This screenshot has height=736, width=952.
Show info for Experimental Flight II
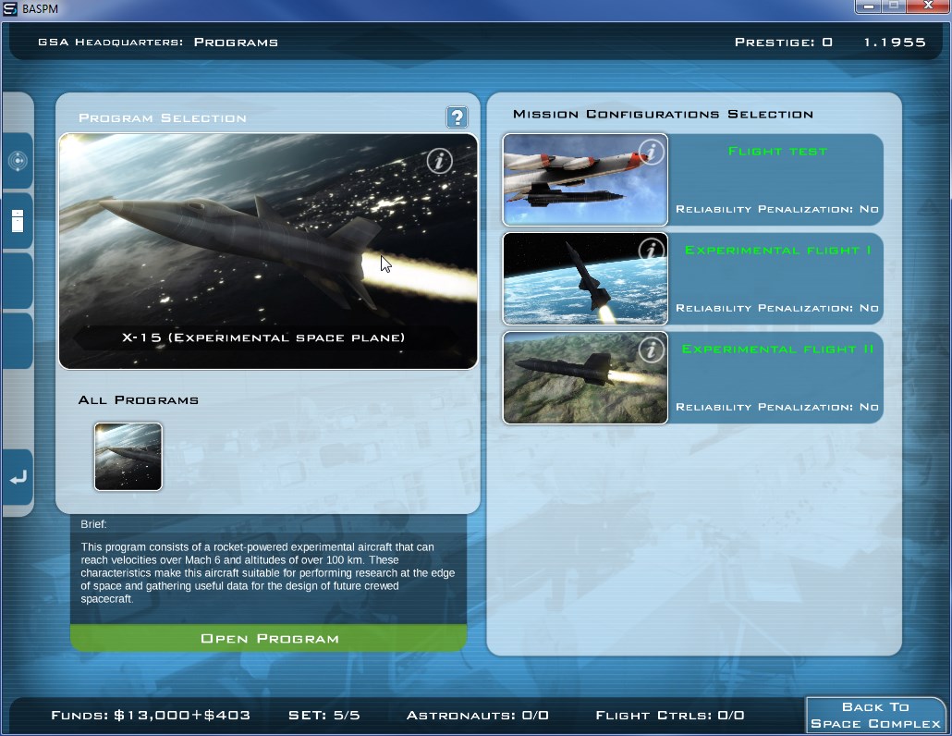tap(652, 350)
